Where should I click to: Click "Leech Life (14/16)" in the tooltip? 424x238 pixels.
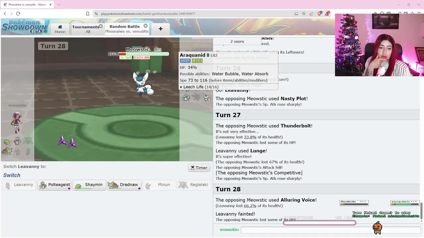click(201, 87)
